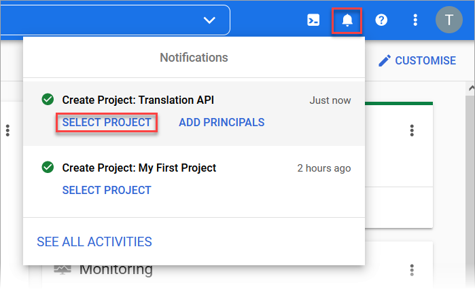Viewport: 475px width, 289px height.
Task: Open three-dot menu on the green-topped card
Action: pos(412,130)
